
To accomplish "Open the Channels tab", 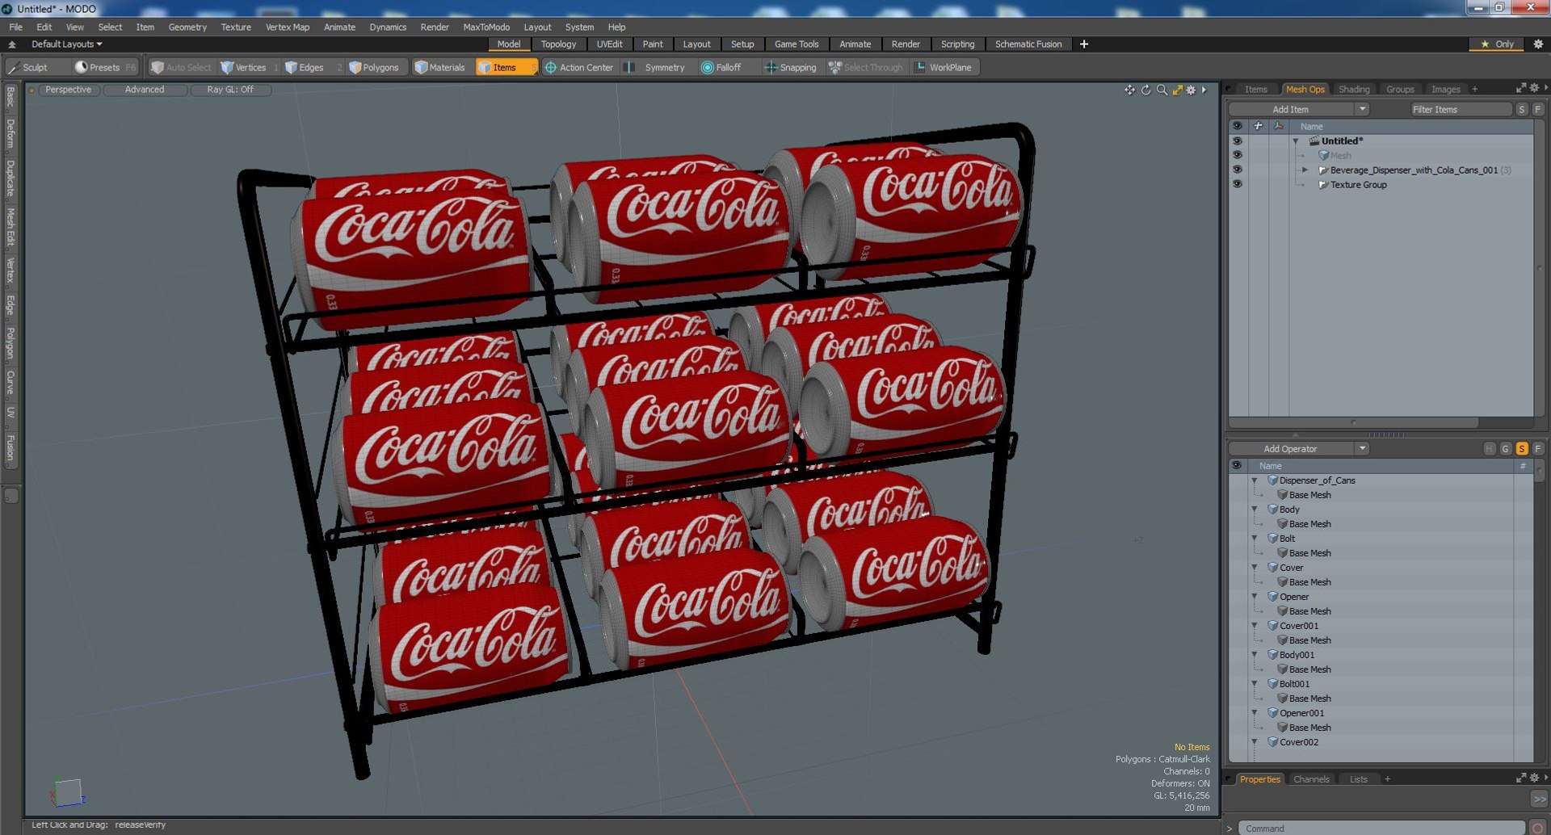I will [1310, 779].
